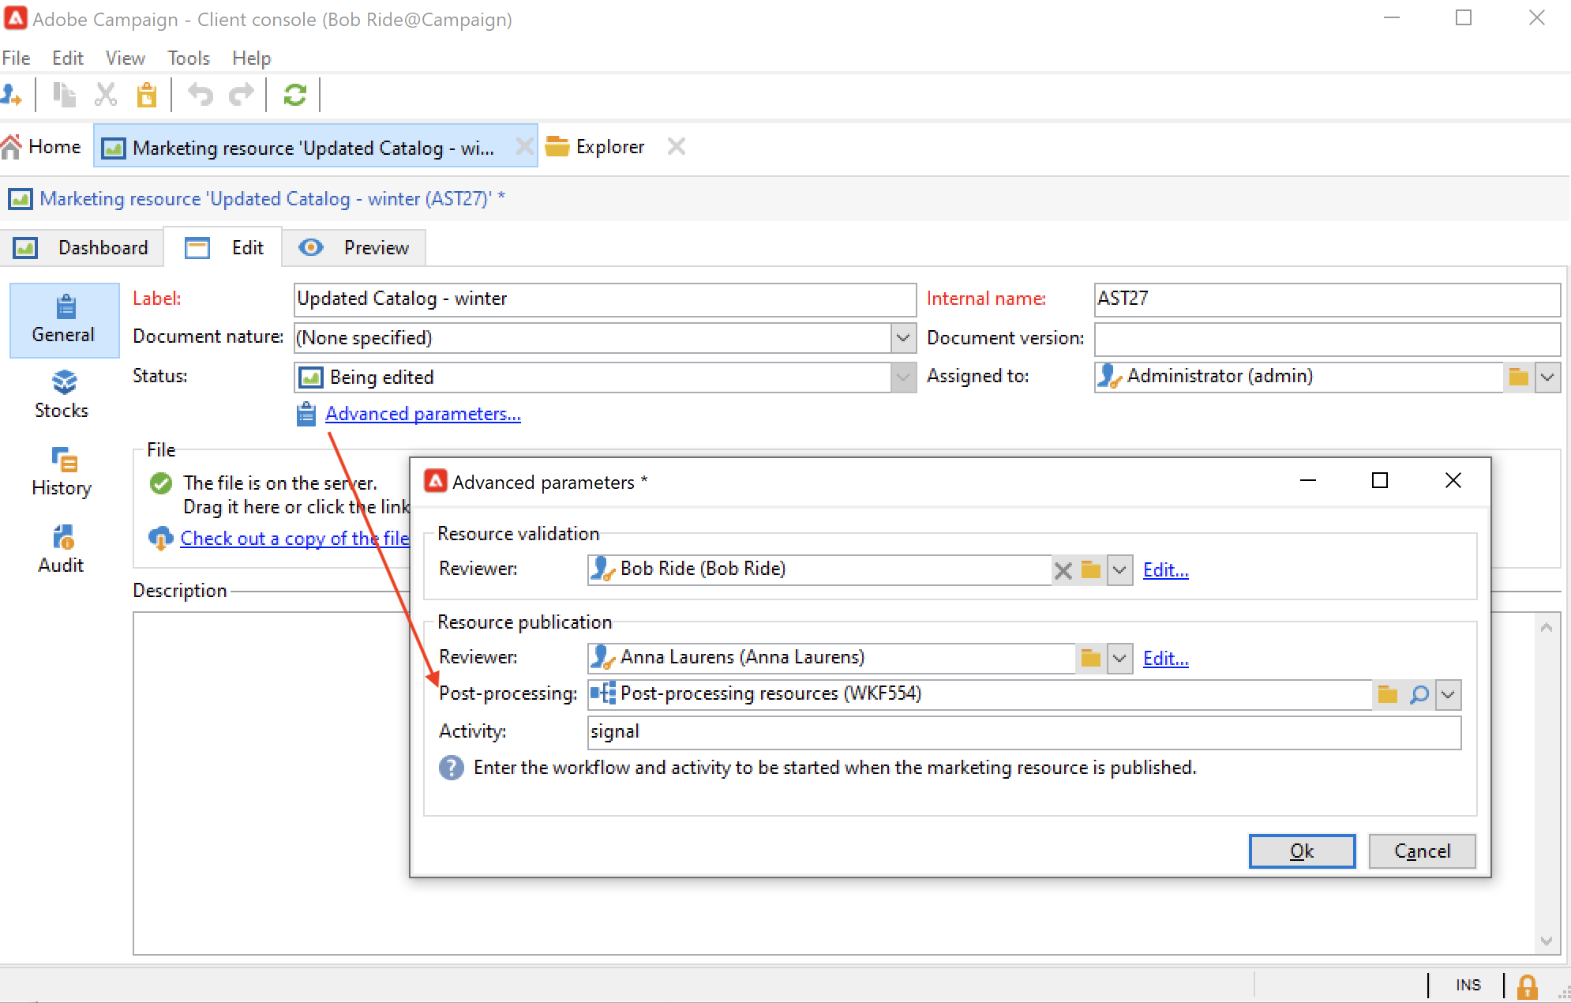
Task: Click in the Activity input field
Action: [x=1023, y=732]
